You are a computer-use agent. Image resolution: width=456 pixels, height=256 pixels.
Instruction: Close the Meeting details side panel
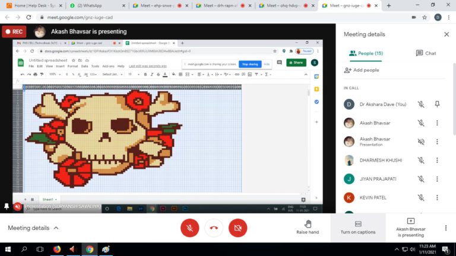[x=446, y=34]
